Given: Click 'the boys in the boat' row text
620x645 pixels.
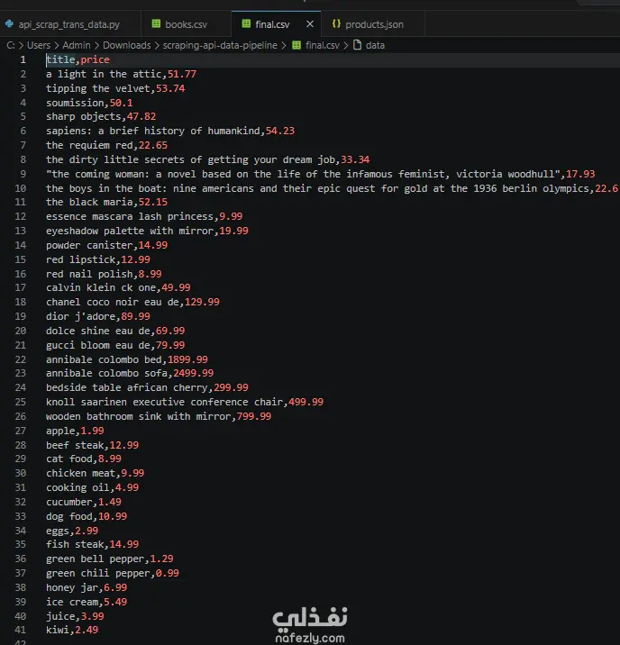Looking at the screenshot, I should [104, 188].
